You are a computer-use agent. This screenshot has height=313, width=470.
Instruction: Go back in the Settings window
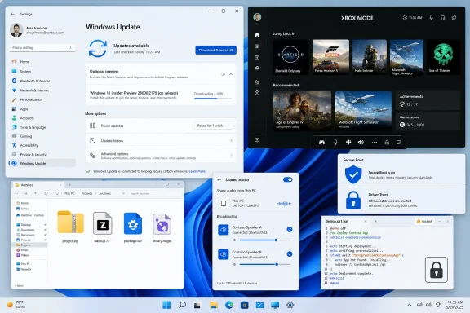point(12,14)
